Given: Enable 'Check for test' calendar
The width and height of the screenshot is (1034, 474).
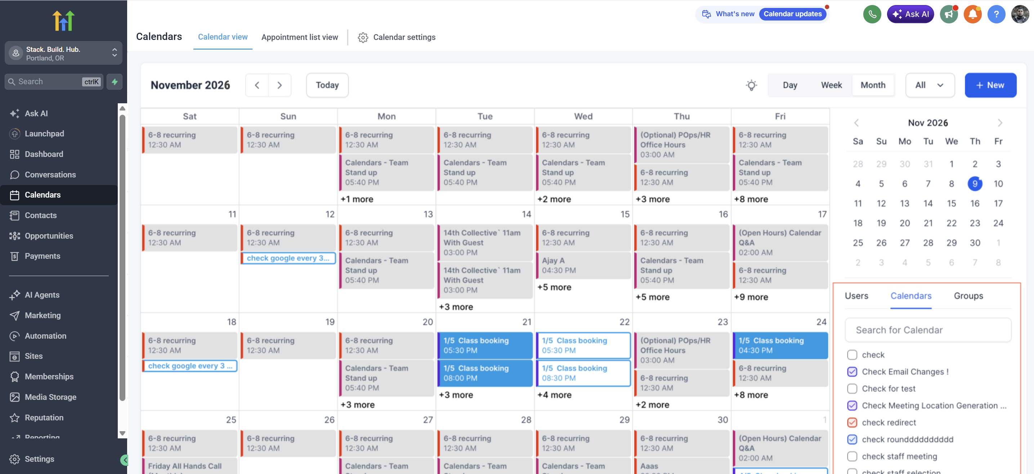Looking at the screenshot, I should (852, 389).
